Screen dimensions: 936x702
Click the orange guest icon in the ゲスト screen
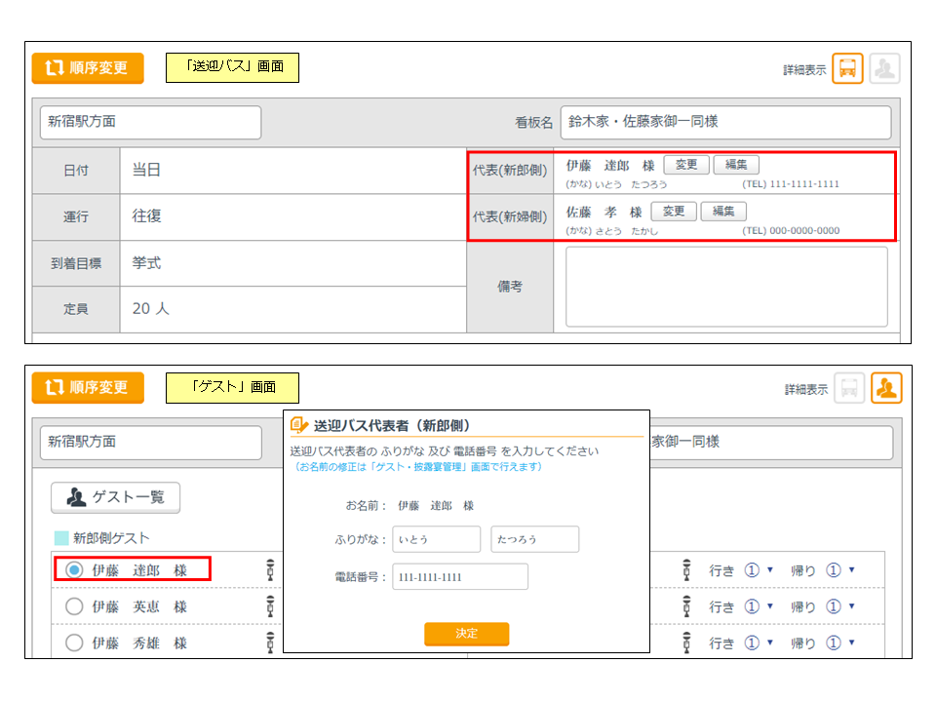point(886,388)
